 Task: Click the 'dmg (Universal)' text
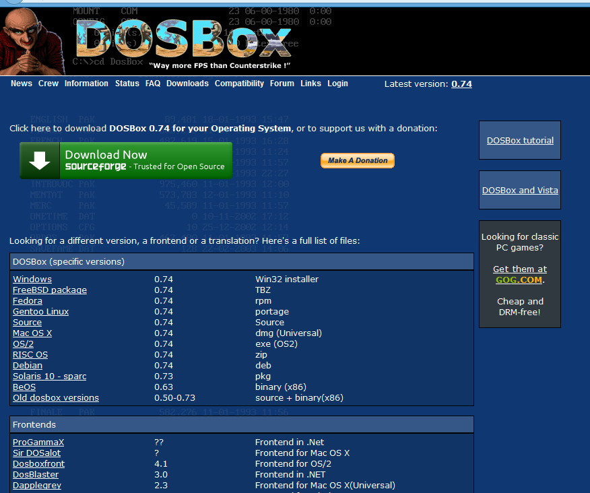point(289,333)
